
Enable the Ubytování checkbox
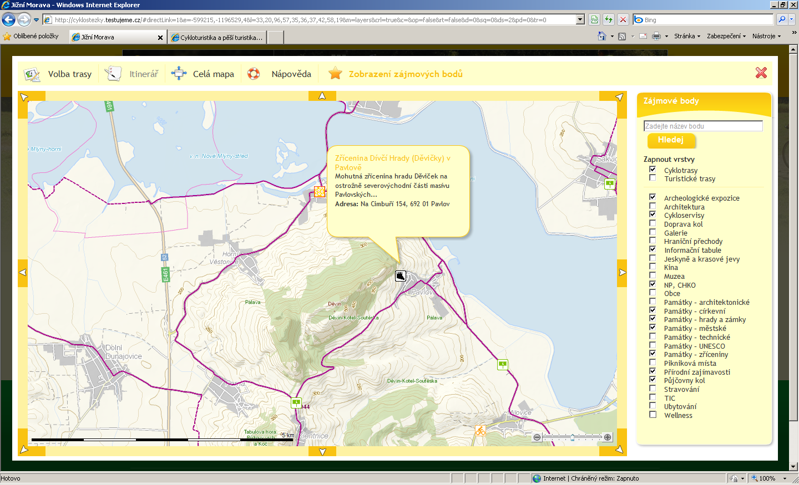653,406
